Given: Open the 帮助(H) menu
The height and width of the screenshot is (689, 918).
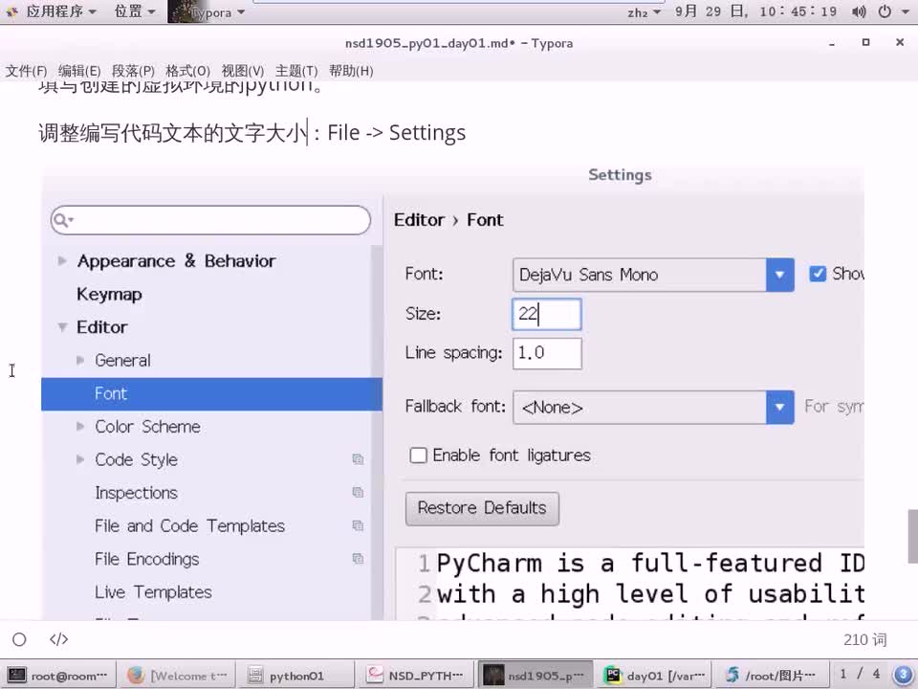Looking at the screenshot, I should [351, 71].
